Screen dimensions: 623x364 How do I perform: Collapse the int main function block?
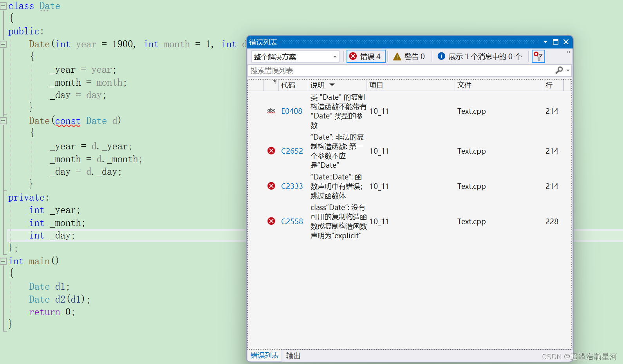(3, 261)
